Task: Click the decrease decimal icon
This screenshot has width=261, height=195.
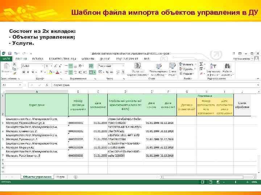Action: pyautogui.click(x=123, y=72)
